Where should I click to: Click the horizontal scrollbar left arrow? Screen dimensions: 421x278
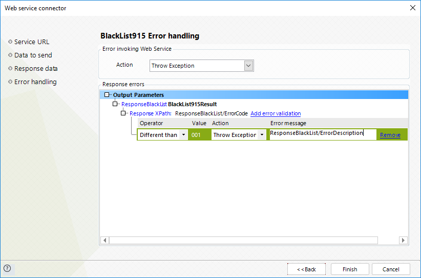coord(104,240)
